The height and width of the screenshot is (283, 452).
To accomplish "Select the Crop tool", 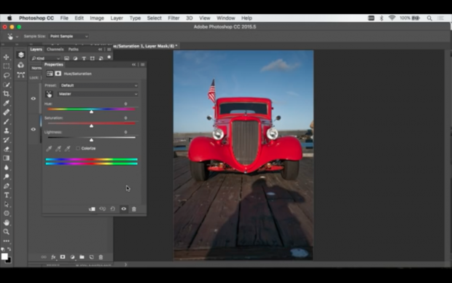I will pyautogui.click(x=6, y=94).
